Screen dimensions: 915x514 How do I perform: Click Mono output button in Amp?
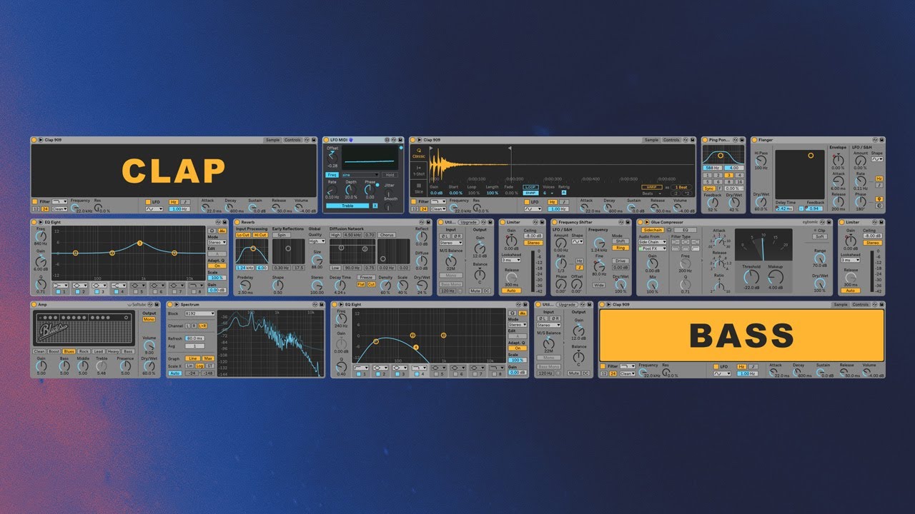149,319
